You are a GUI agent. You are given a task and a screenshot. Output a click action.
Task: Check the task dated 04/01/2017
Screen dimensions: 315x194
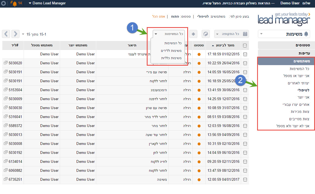coord(245,180)
